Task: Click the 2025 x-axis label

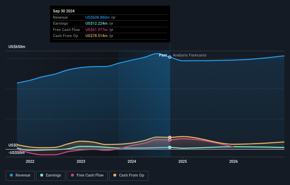Action: point(183,161)
